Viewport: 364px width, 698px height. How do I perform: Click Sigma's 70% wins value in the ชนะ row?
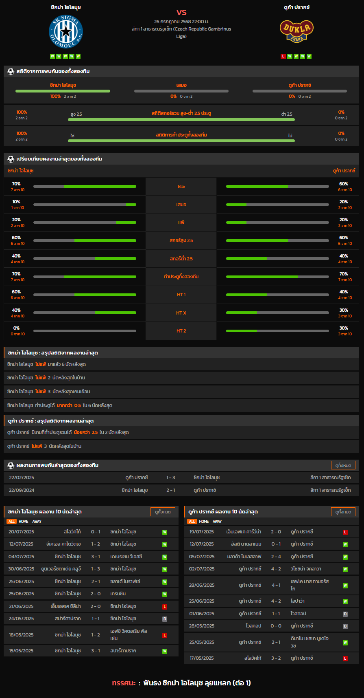pyautogui.click(x=16, y=184)
